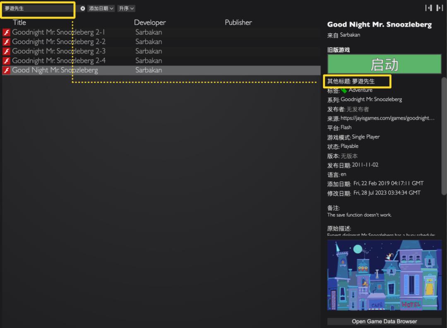The image size is (447, 328).
Task: Sort by the Developer column header
Action: click(x=150, y=22)
